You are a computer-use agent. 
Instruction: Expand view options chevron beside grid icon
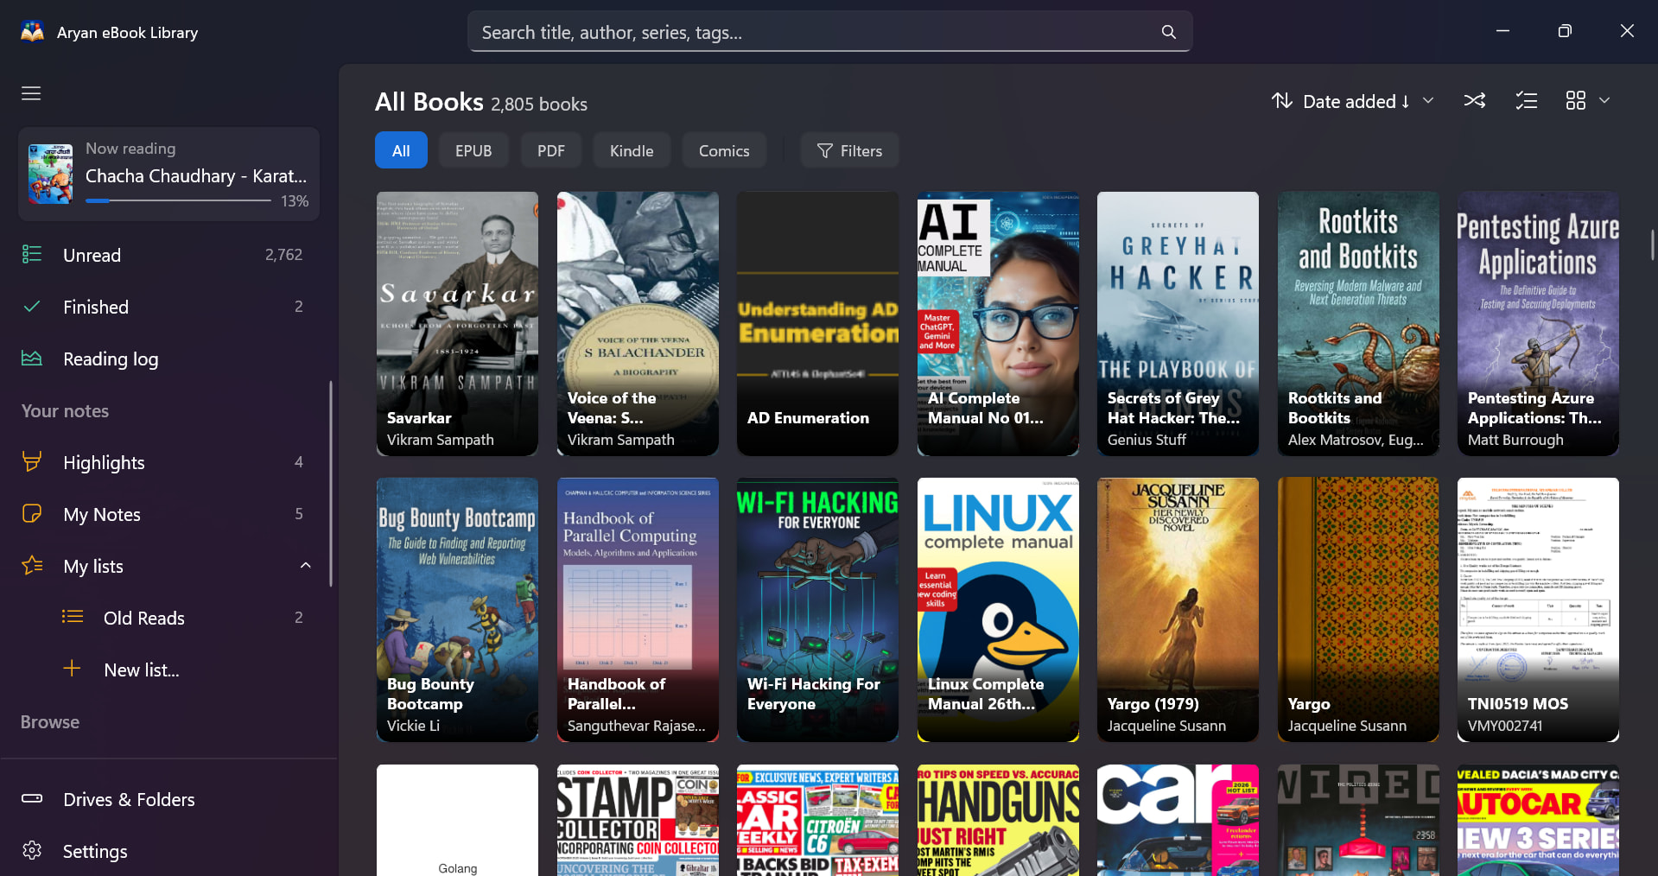pyautogui.click(x=1604, y=101)
